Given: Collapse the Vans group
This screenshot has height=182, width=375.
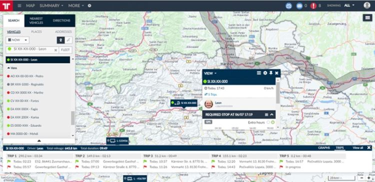Looking at the screenshot, I should pos(12,68).
